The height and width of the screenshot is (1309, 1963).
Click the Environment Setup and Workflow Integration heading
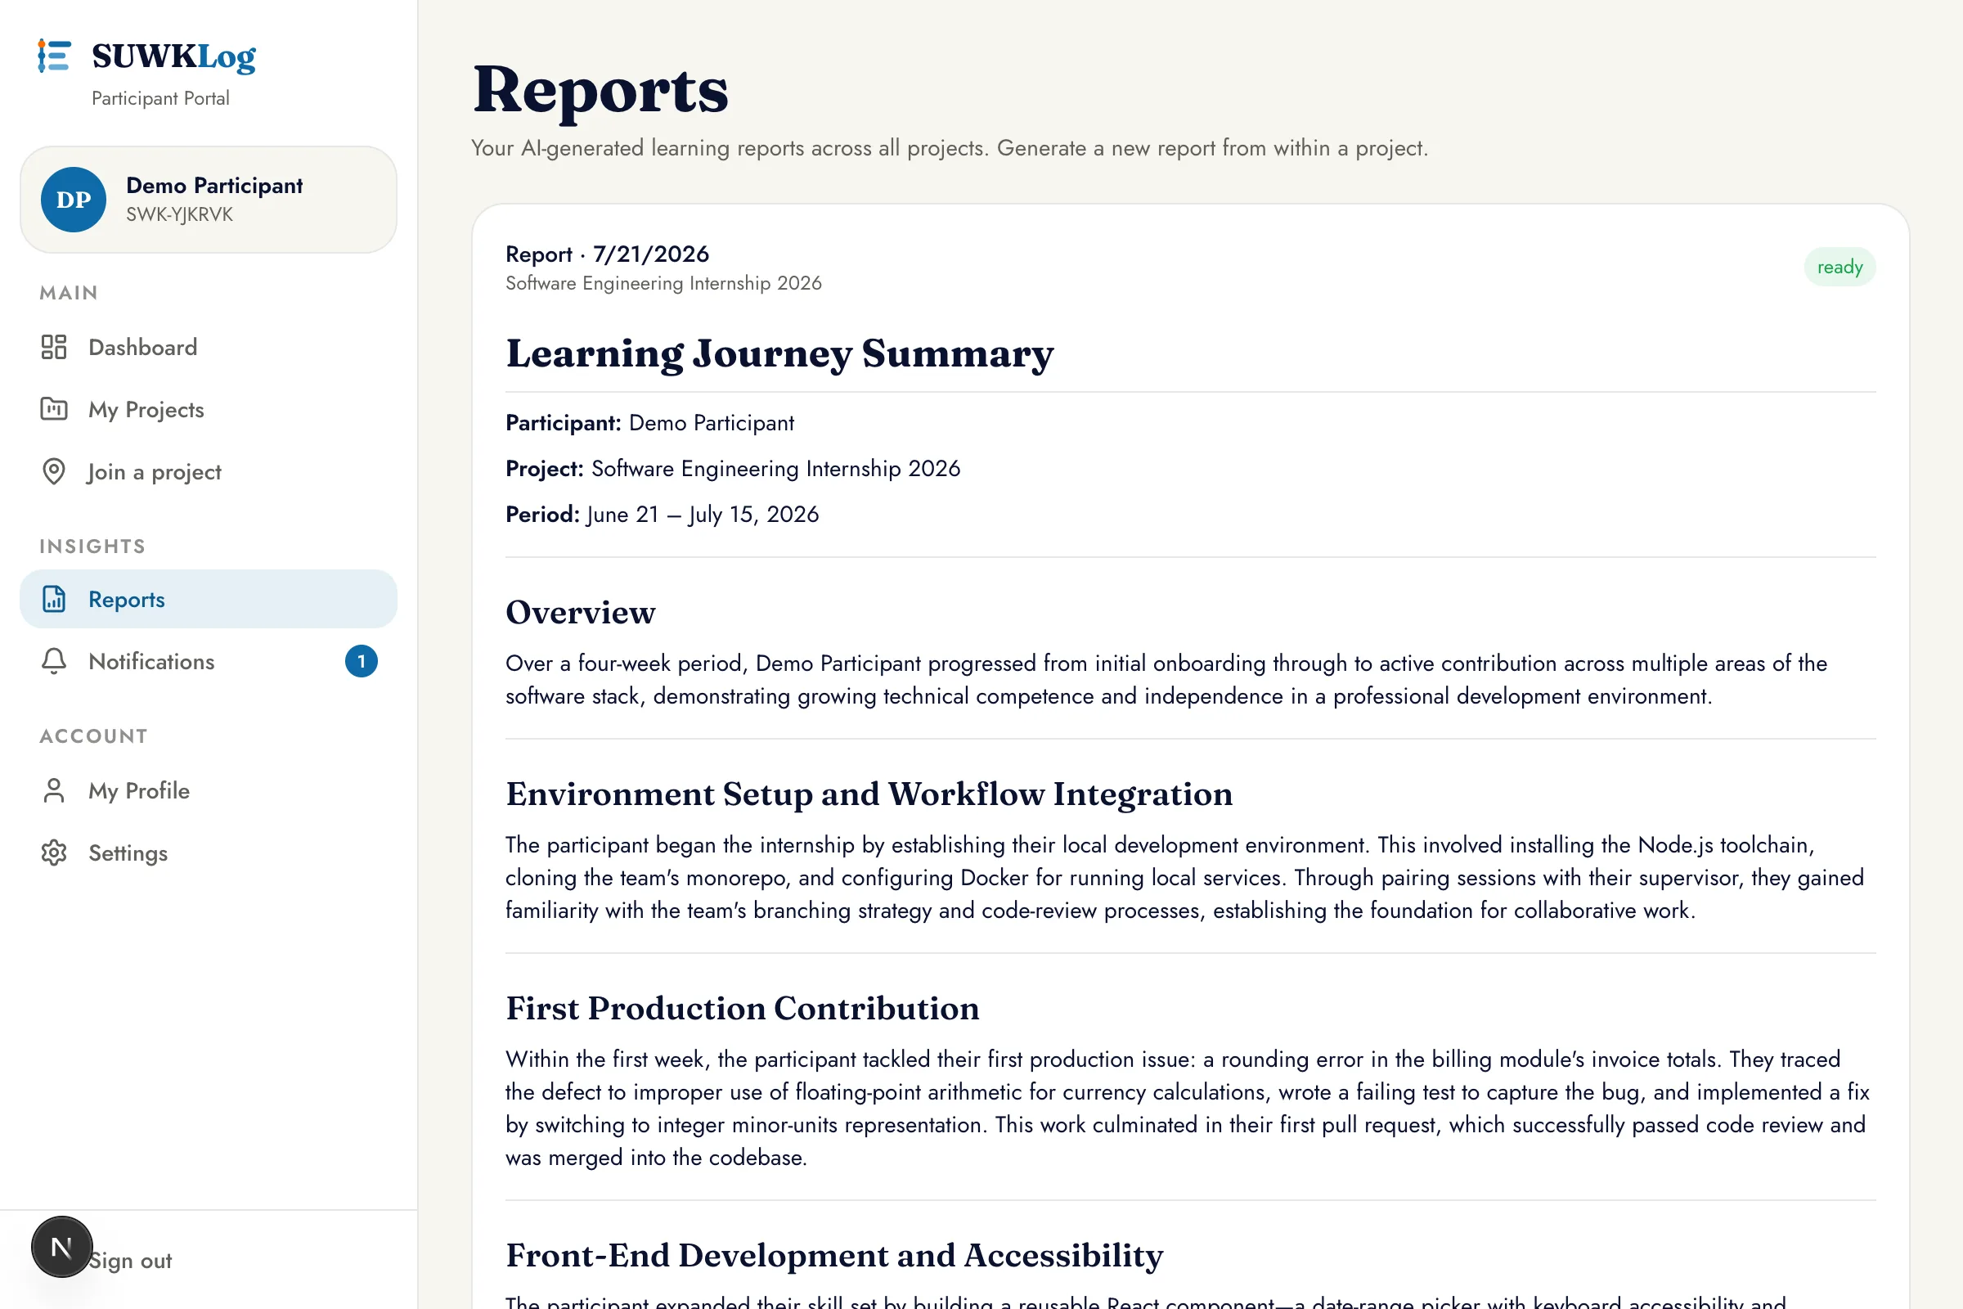pos(869,794)
